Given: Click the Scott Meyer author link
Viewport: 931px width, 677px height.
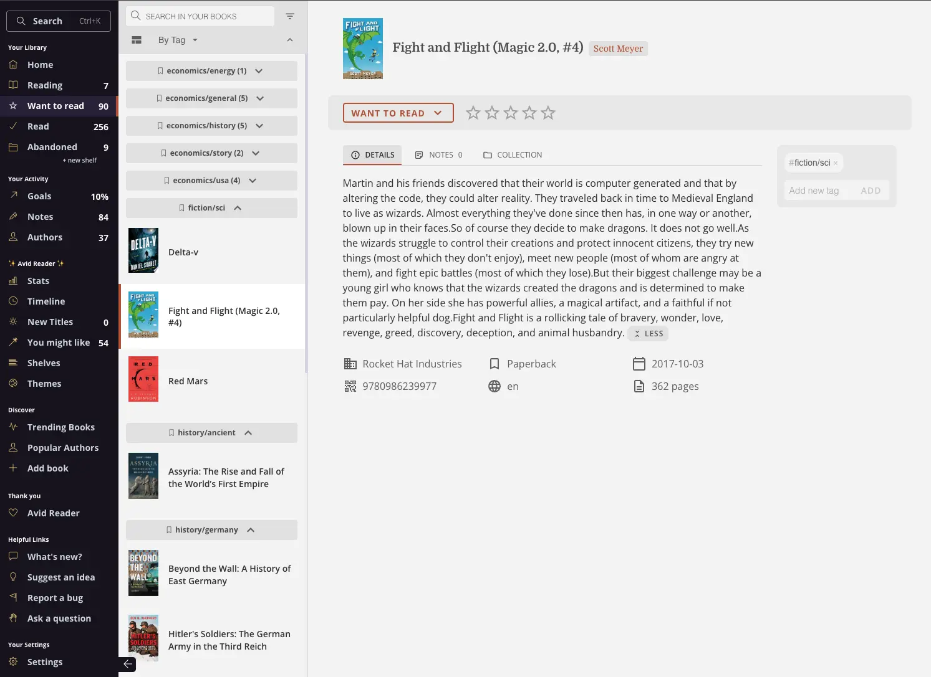Looking at the screenshot, I should pos(618,49).
